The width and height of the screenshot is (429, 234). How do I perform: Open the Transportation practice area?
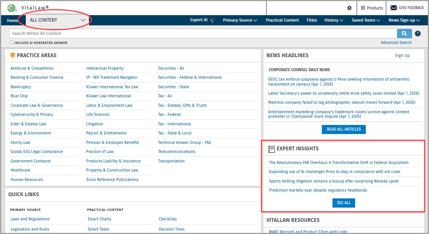point(171,161)
